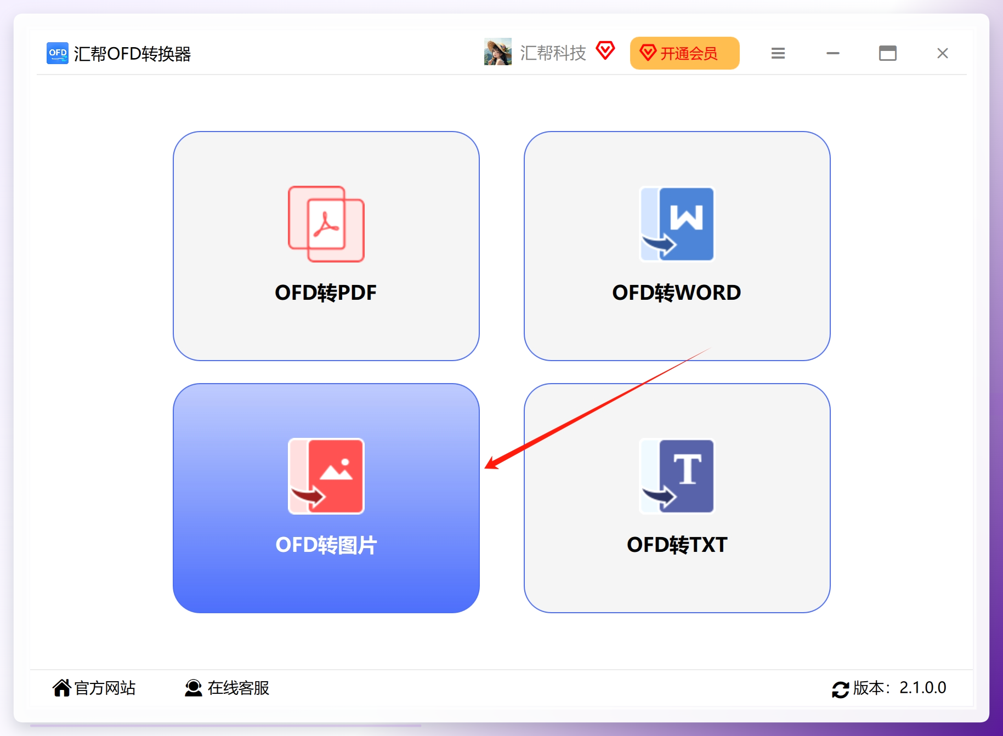Click the 版本: 2.1.0.0 version text
This screenshot has width=1003, height=736.
[899, 688]
